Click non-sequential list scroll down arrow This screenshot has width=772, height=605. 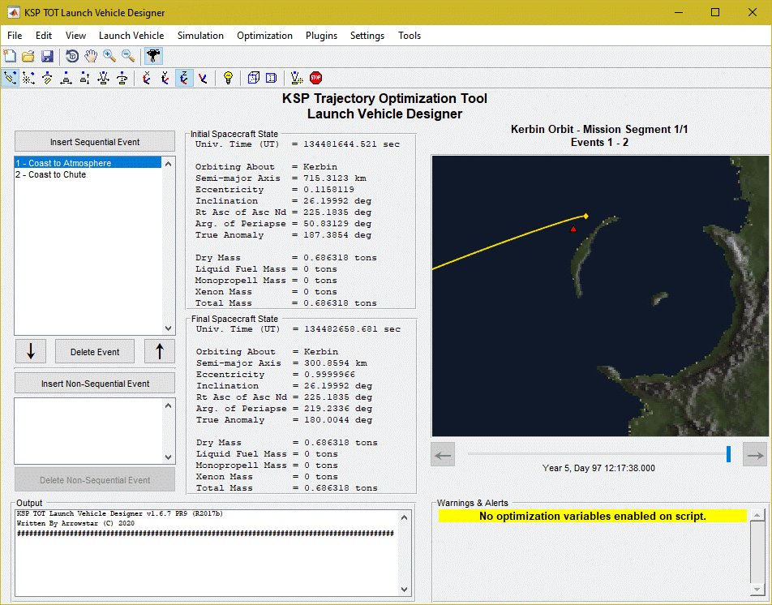[x=169, y=457]
